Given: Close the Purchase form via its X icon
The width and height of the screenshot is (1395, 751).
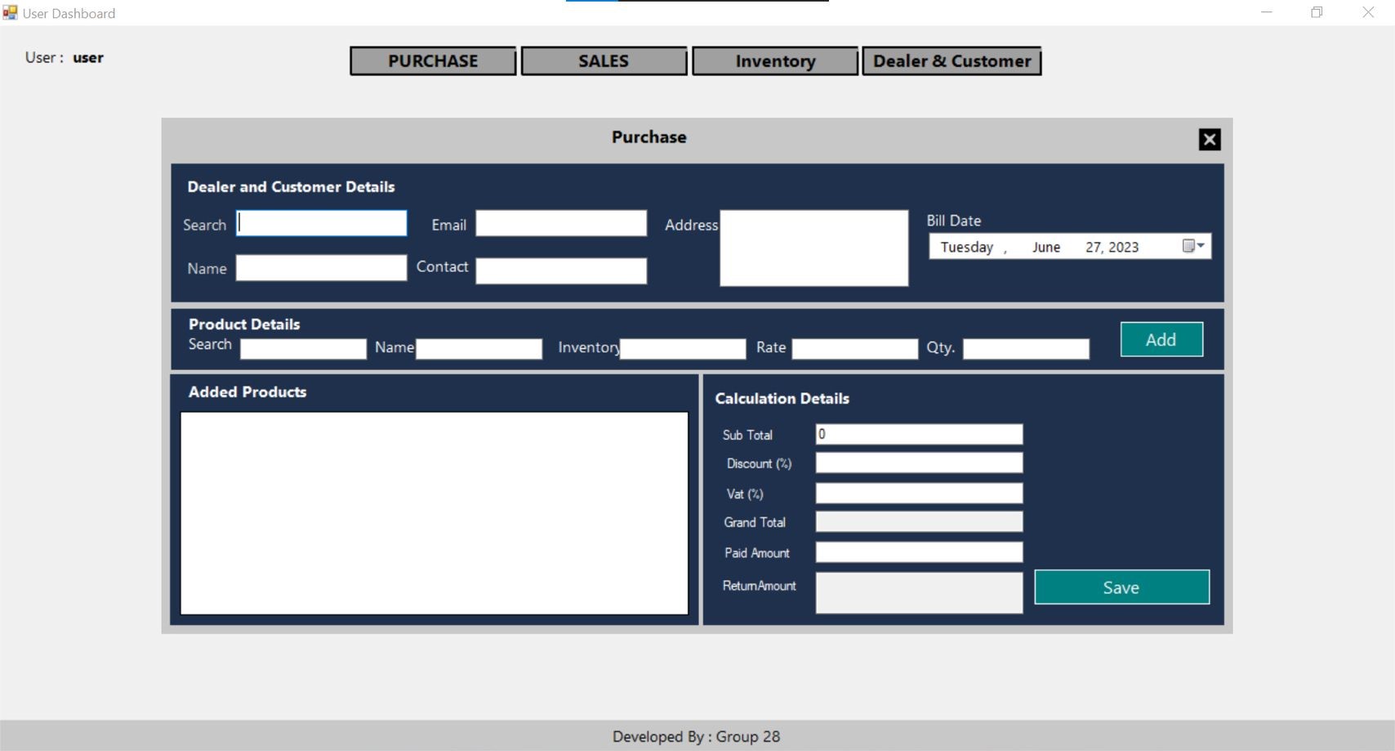Looking at the screenshot, I should coord(1209,139).
